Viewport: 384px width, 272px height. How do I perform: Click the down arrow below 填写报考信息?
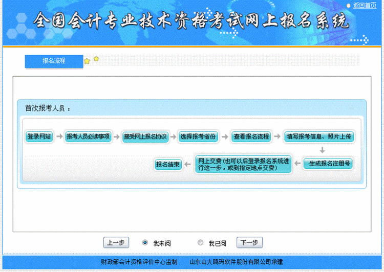tap(322, 150)
